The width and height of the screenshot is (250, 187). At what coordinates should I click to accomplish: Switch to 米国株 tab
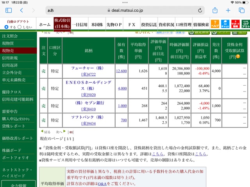tap(97, 25)
